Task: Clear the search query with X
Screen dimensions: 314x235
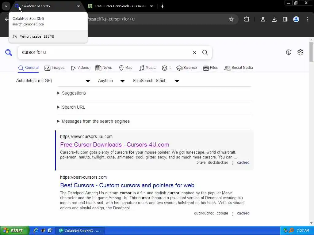Action: (194, 53)
